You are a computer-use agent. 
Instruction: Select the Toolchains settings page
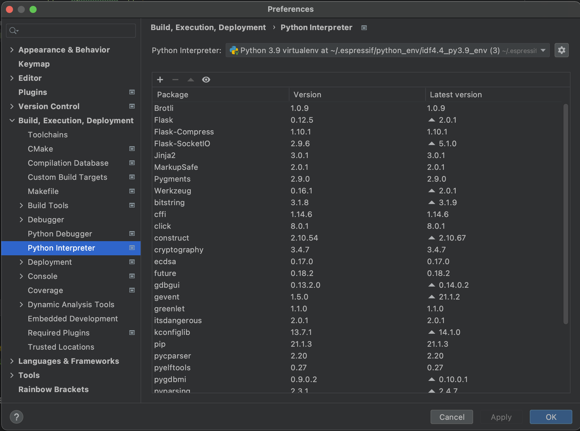[x=48, y=135]
